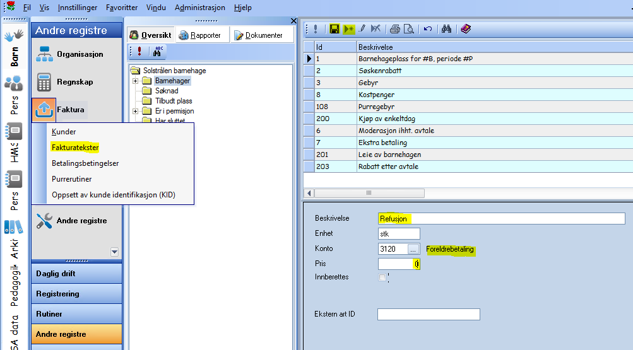Open the Vindu menu

(156, 8)
